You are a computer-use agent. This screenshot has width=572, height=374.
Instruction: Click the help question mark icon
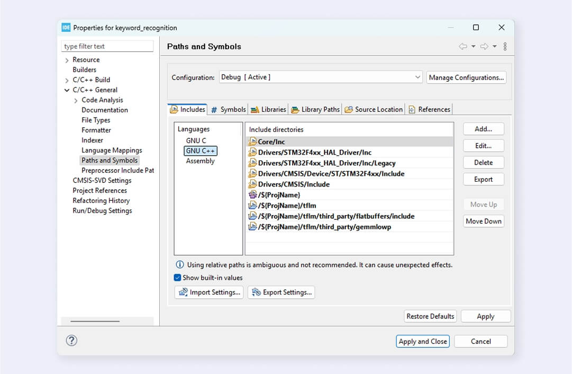tap(71, 341)
